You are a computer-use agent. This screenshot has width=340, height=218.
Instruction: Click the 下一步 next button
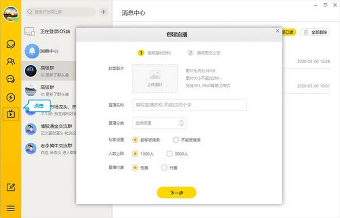click(176, 193)
